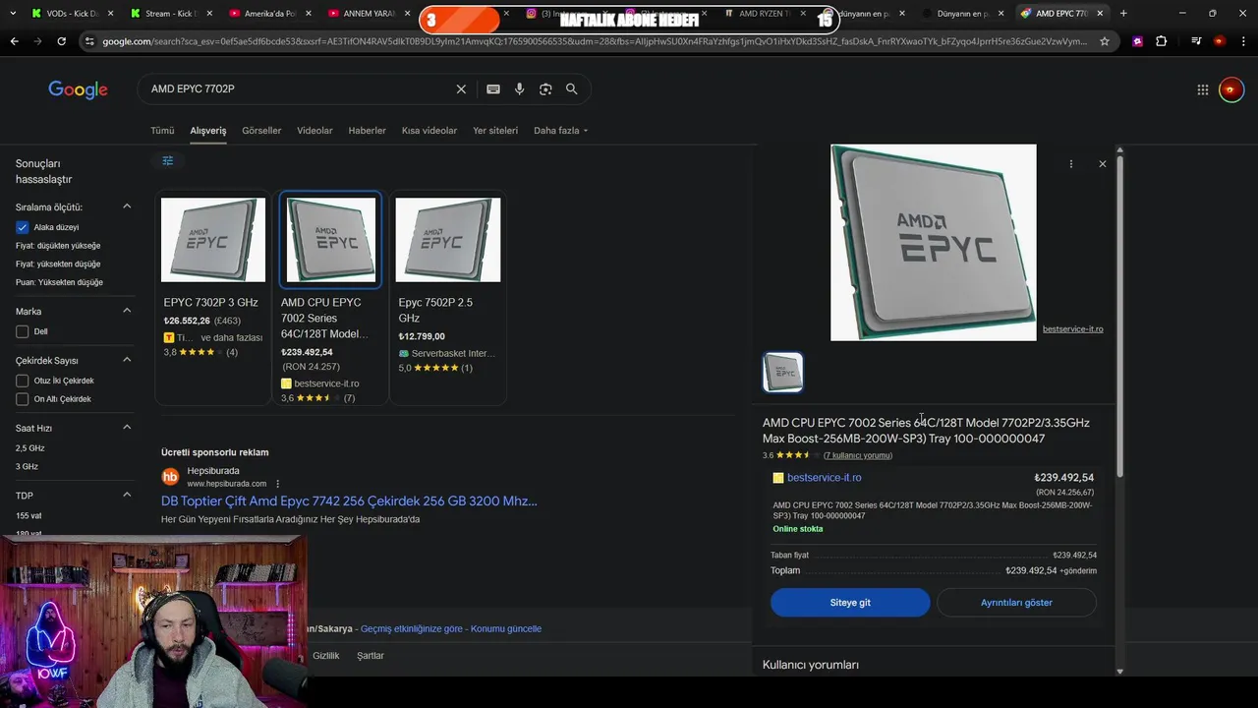Open the Videolar tab

pyautogui.click(x=314, y=131)
